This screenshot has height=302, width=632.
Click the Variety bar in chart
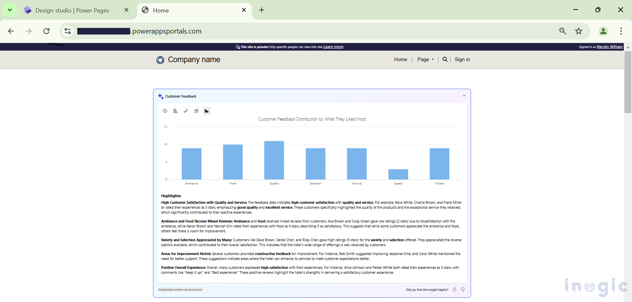[x=439, y=164]
